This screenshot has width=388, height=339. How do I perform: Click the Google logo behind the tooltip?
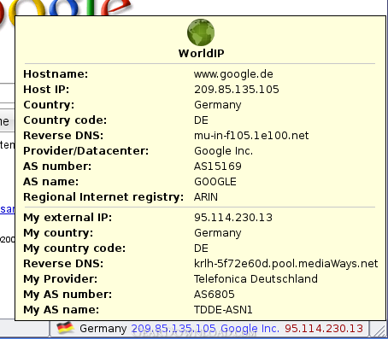(66, 8)
